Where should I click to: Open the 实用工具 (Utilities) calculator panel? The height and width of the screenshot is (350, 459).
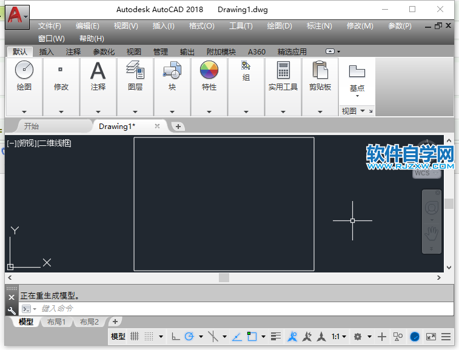tap(283, 76)
